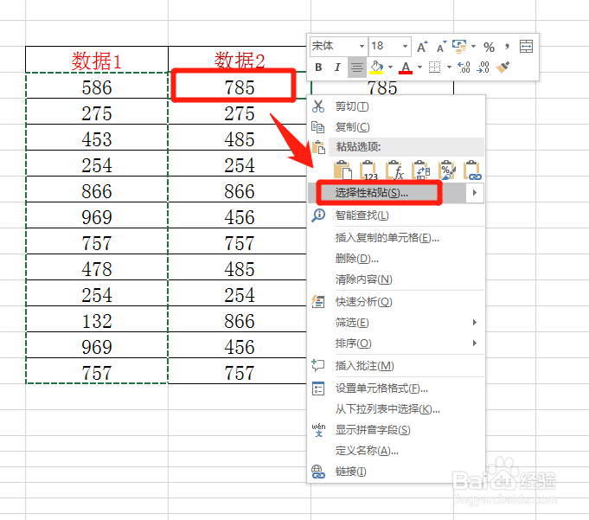This screenshot has height=520, width=589.
Task: Choose Paste Formatting % brush icon
Action: [x=447, y=170]
